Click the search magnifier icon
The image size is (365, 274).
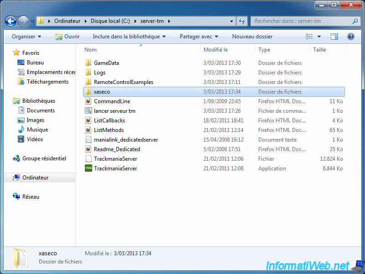[x=355, y=21]
